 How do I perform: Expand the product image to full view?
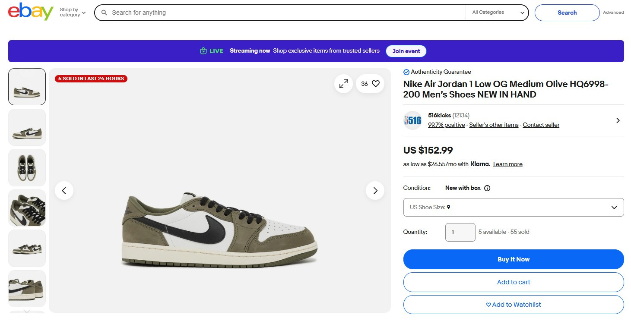tap(344, 84)
